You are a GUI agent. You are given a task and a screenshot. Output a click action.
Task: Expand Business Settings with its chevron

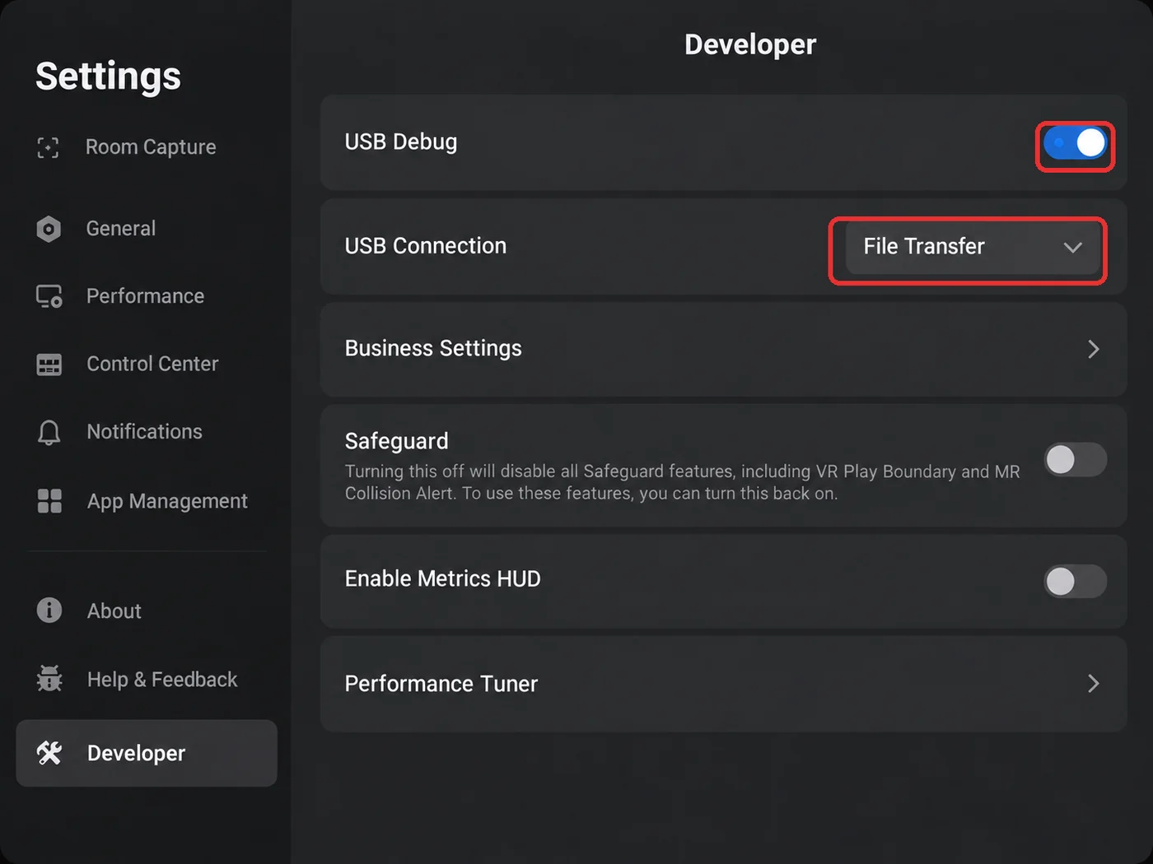[x=1094, y=349]
